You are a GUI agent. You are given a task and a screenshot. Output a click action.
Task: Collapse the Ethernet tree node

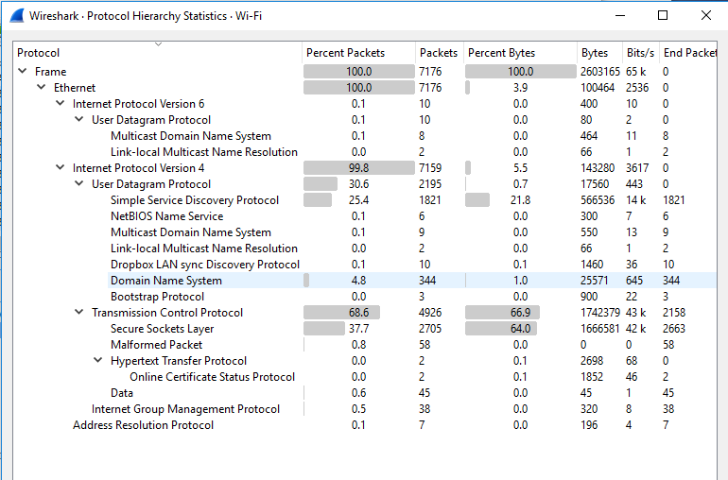tap(42, 87)
